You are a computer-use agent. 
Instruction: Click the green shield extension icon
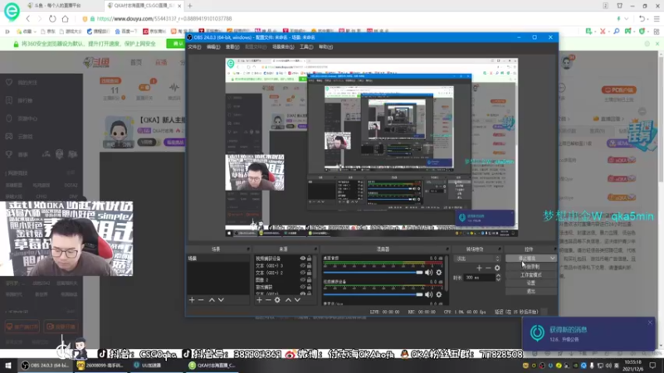click(x=642, y=31)
